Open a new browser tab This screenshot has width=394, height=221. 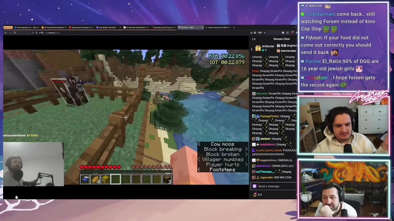pos(234,27)
